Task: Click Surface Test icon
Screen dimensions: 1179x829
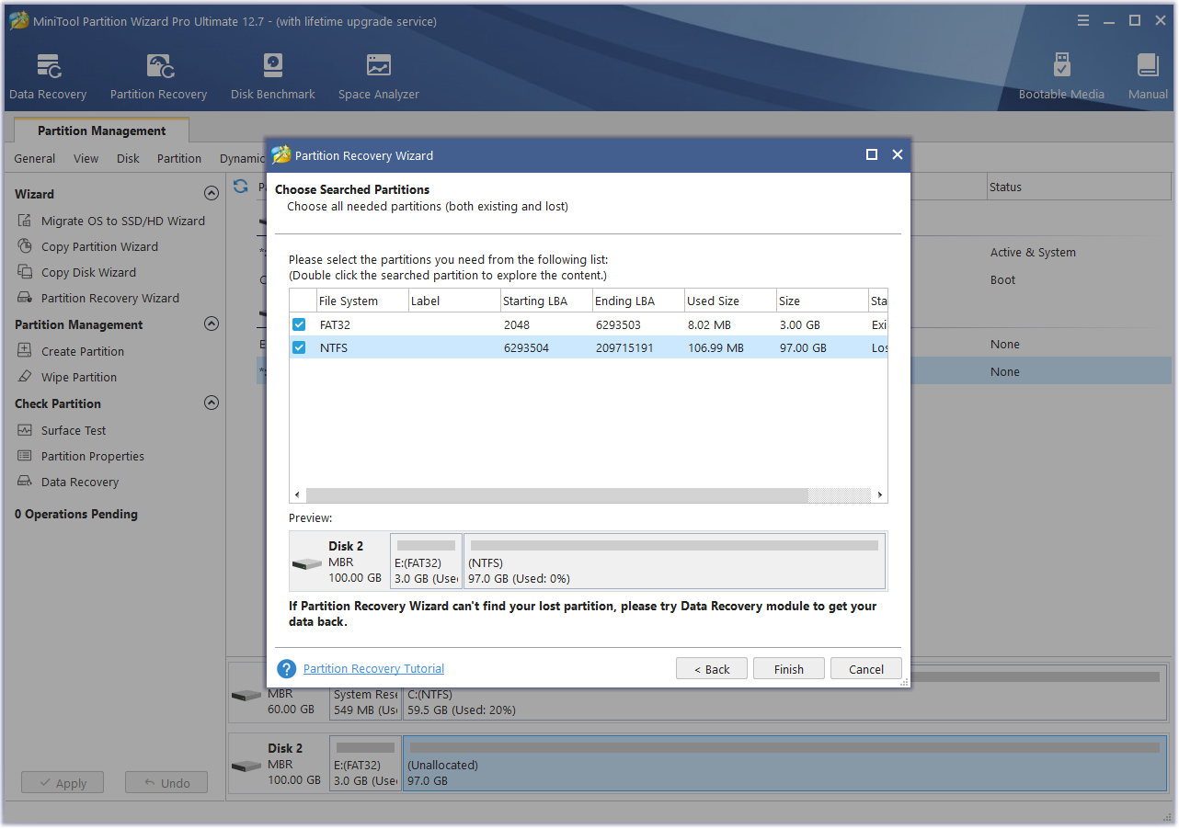Action: 24,430
